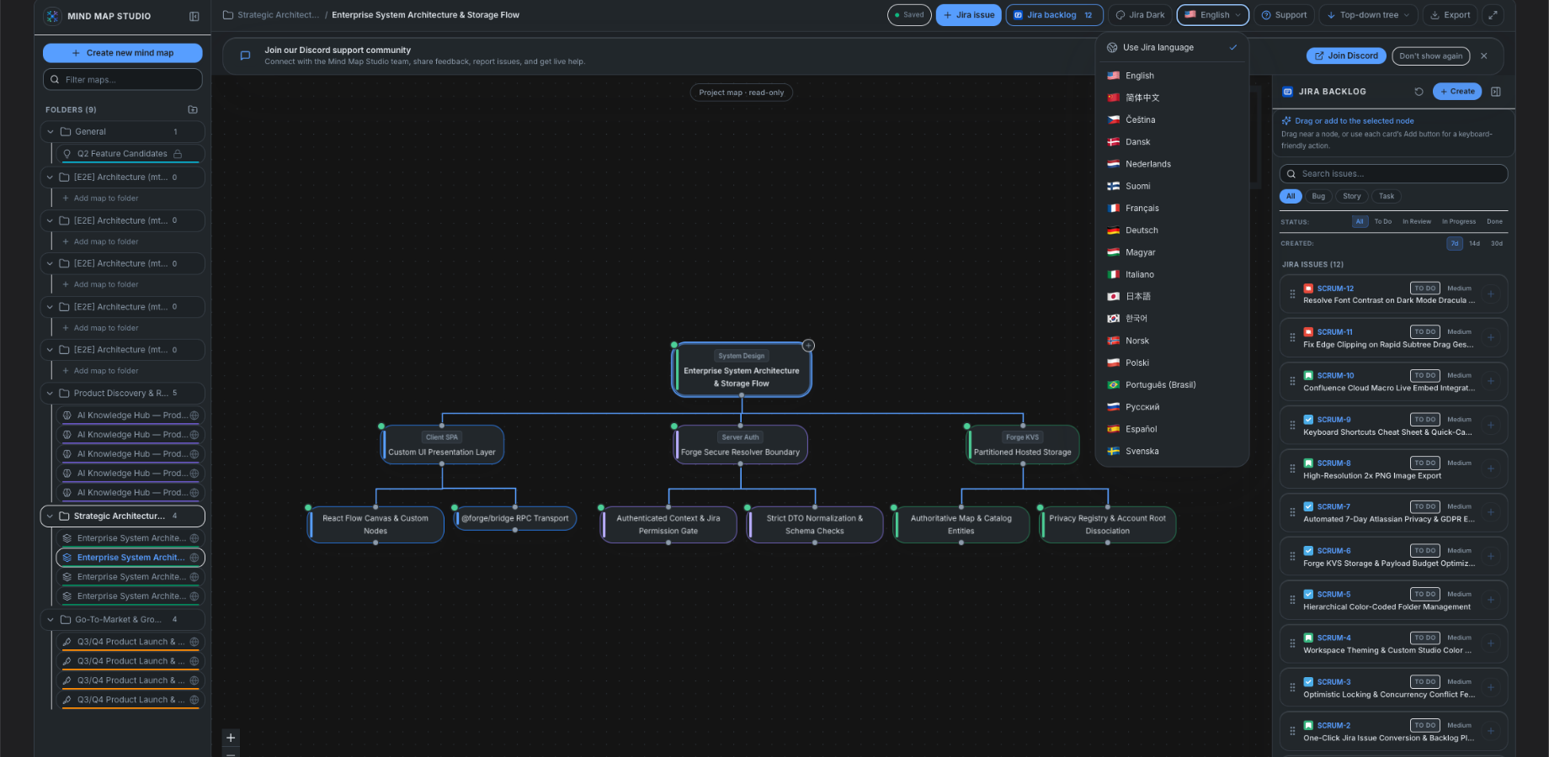Collapse the left sidebar panel

[194, 16]
